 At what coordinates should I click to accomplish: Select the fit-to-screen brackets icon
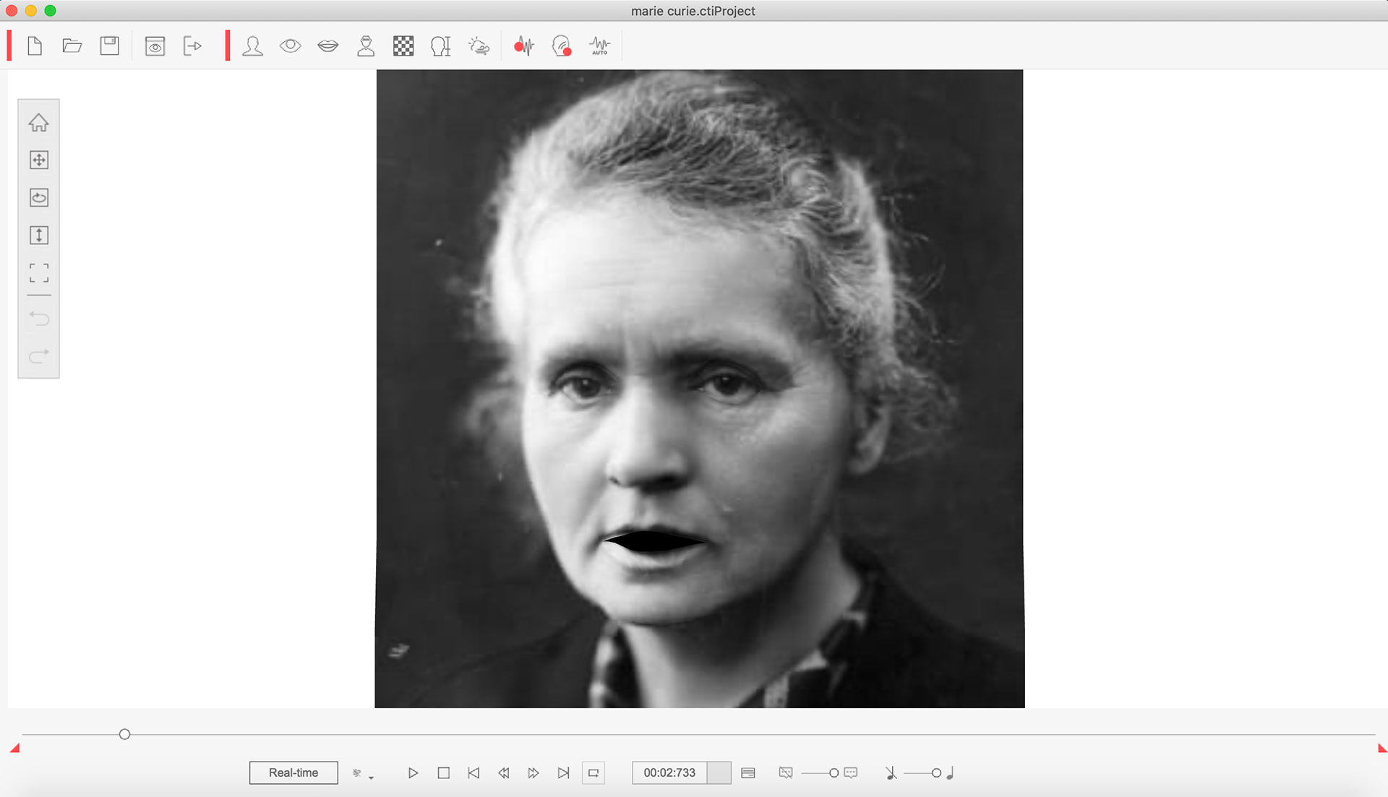pos(39,272)
